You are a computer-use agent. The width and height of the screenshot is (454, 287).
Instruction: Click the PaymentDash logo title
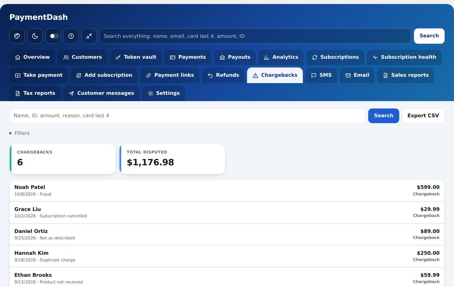39,17
